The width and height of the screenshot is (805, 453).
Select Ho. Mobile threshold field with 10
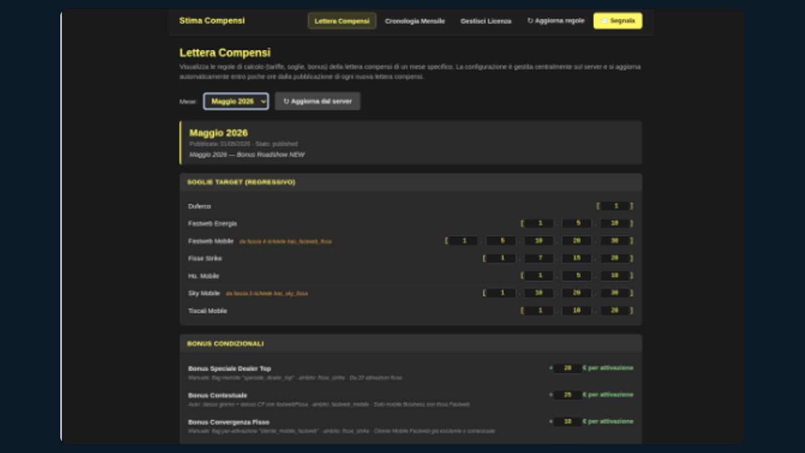615,275
